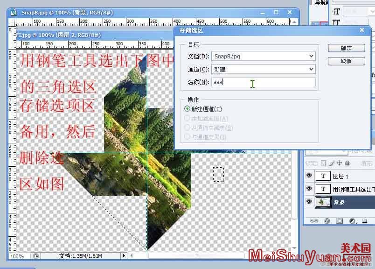The image size is (375, 269).
Task: Select the highlighted 背景 layer name
Action: (339, 203)
